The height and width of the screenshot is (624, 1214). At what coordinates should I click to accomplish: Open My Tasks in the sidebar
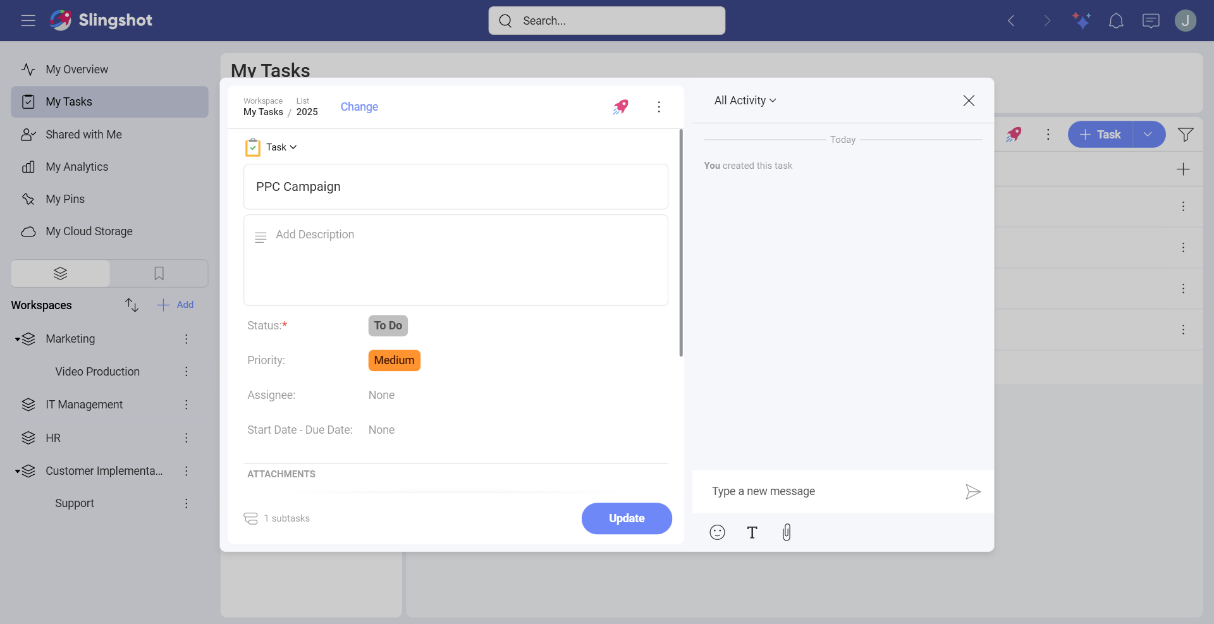pyautogui.click(x=109, y=102)
